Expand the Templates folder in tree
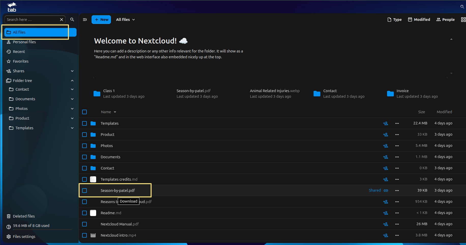Screen dimensions: 466x245 click(72, 128)
